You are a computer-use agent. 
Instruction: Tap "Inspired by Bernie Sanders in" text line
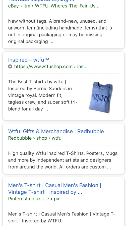[40, 88]
